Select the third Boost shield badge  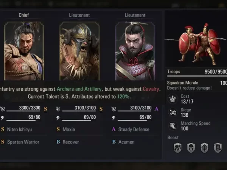204,148
